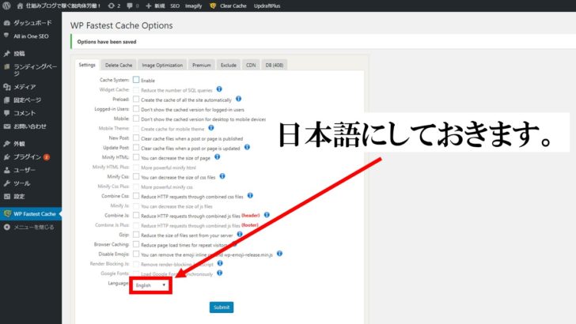The height and width of the screenshot is (324, 576).
Task: Switch to the Premium tab
Action: [202, 65]
